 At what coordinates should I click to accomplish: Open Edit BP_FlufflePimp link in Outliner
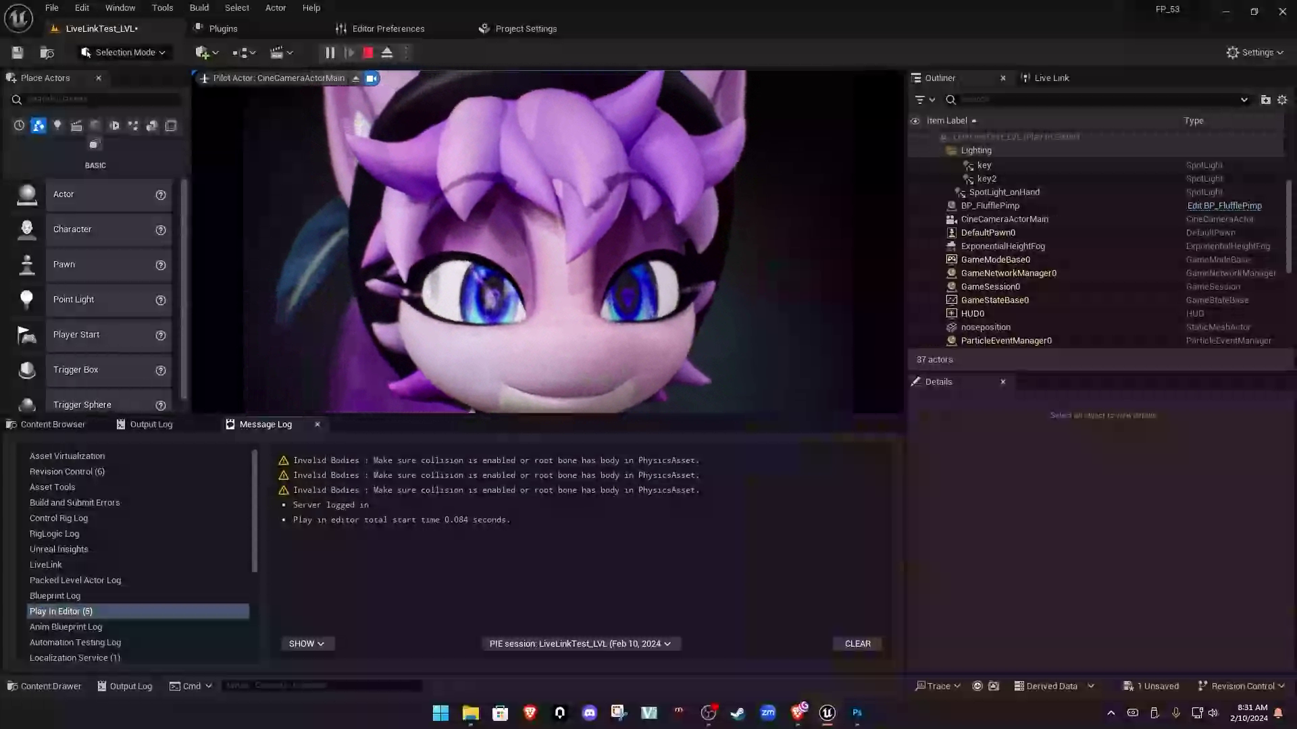click(x=1224, y=205)
